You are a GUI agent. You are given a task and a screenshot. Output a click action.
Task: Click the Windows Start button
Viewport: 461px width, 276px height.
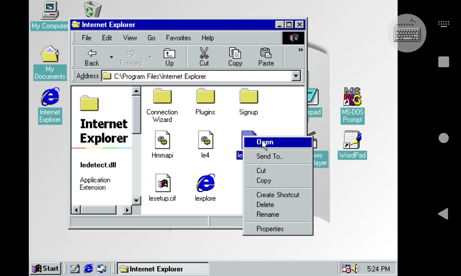click(x=45, y=268)
